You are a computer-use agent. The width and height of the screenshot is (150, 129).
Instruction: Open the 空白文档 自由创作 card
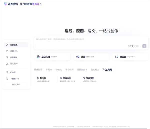click(52, 57)
